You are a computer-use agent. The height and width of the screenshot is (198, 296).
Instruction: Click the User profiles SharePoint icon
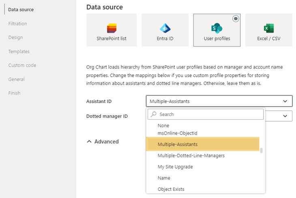217,28
